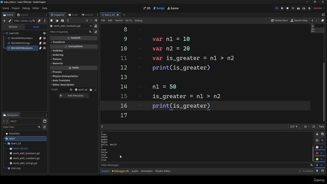Sort files in FileSystem dock
The image size is (327, 184).
click(44, 127)
